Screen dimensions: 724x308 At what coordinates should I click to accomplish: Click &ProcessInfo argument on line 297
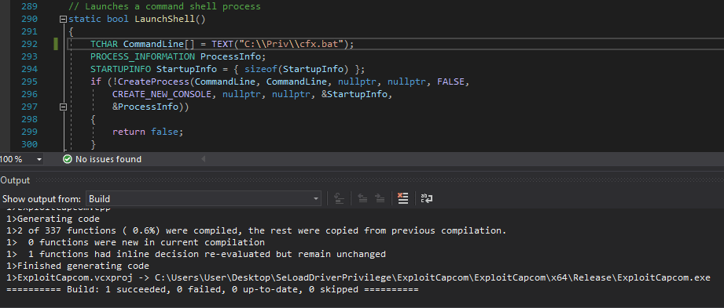(145, 107)
